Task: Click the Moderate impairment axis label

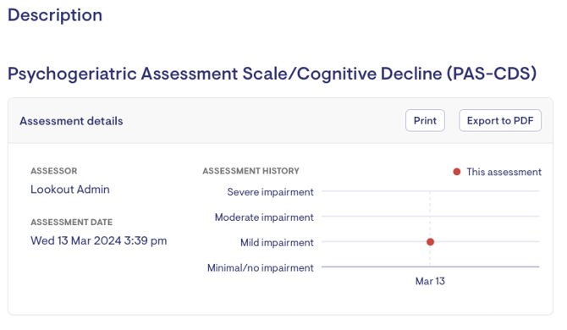Action: 264,217
